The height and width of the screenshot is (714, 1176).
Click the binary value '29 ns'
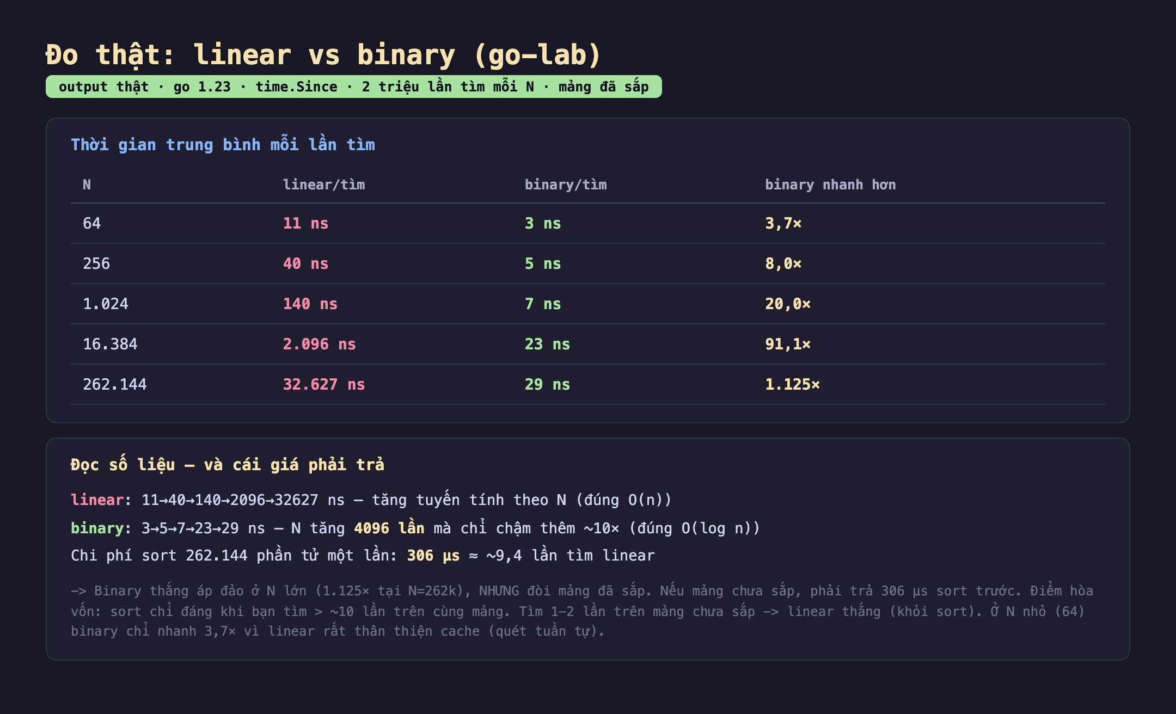(547, 384)
